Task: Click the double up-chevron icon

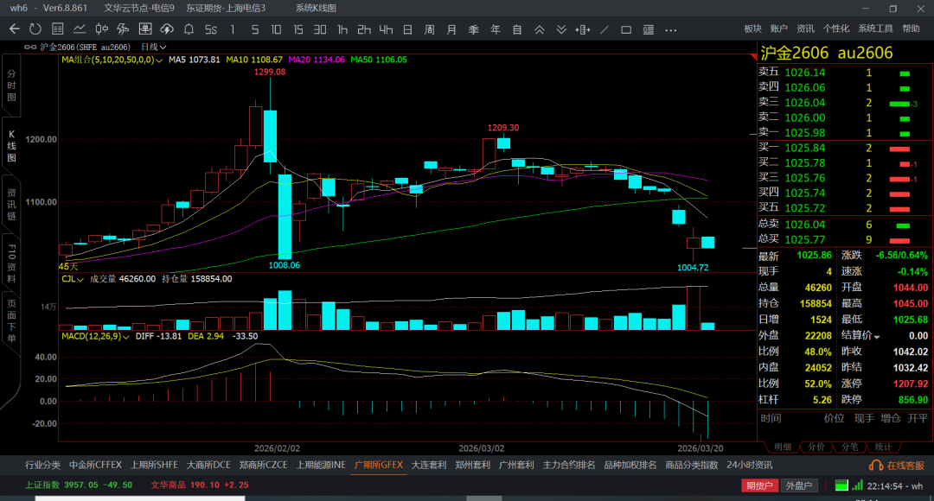Action: pyautogui.click(x=539, y=29)
